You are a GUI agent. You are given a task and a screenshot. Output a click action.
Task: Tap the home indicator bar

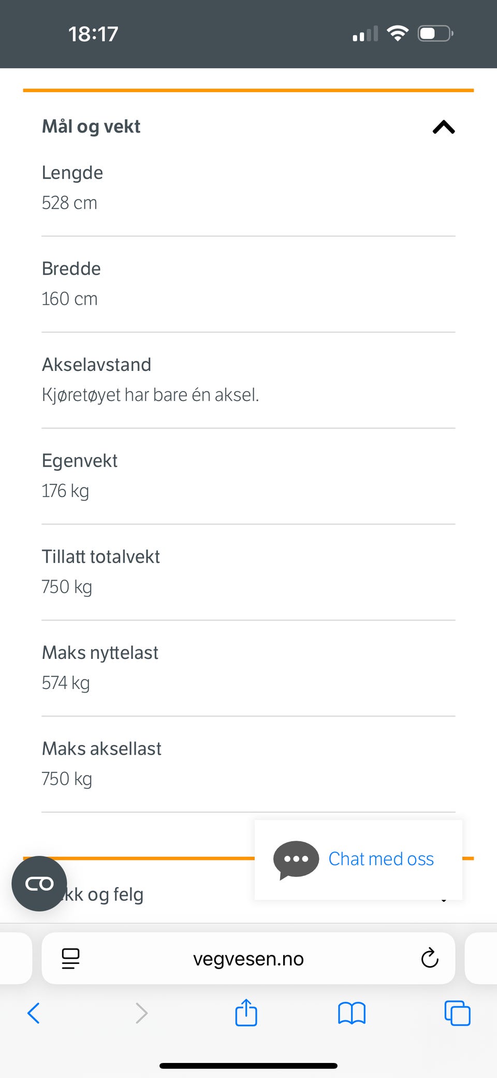248,1066
